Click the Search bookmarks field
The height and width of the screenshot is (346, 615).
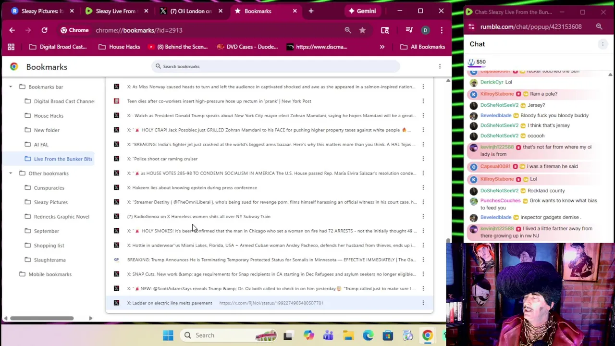click(276, 66)
